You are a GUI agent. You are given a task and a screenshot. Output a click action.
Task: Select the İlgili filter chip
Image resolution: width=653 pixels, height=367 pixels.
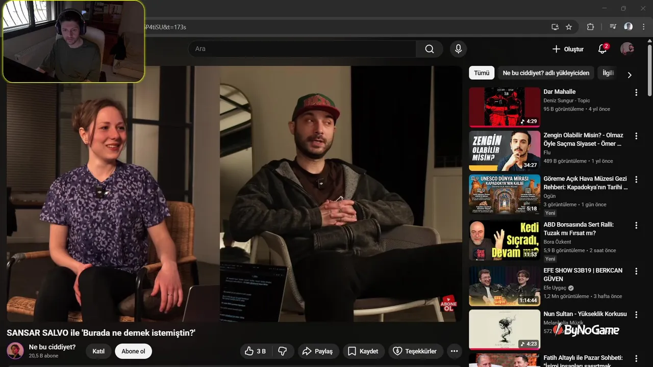pos(608,73)
